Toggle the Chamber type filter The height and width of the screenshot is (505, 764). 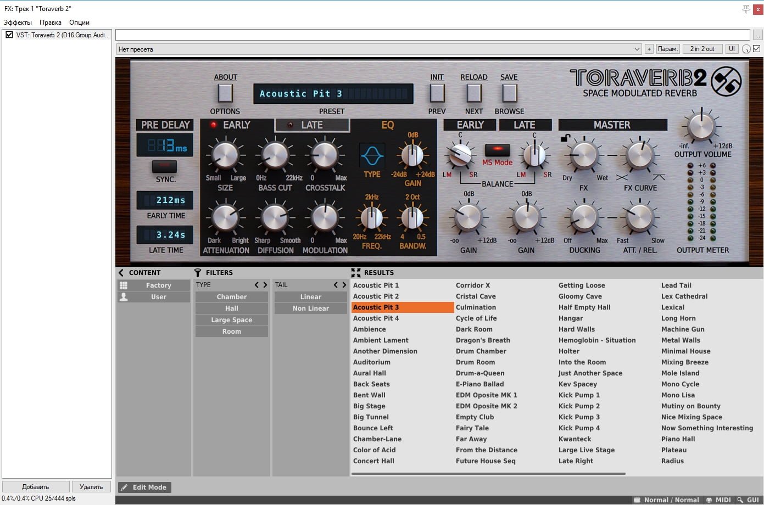232,297
